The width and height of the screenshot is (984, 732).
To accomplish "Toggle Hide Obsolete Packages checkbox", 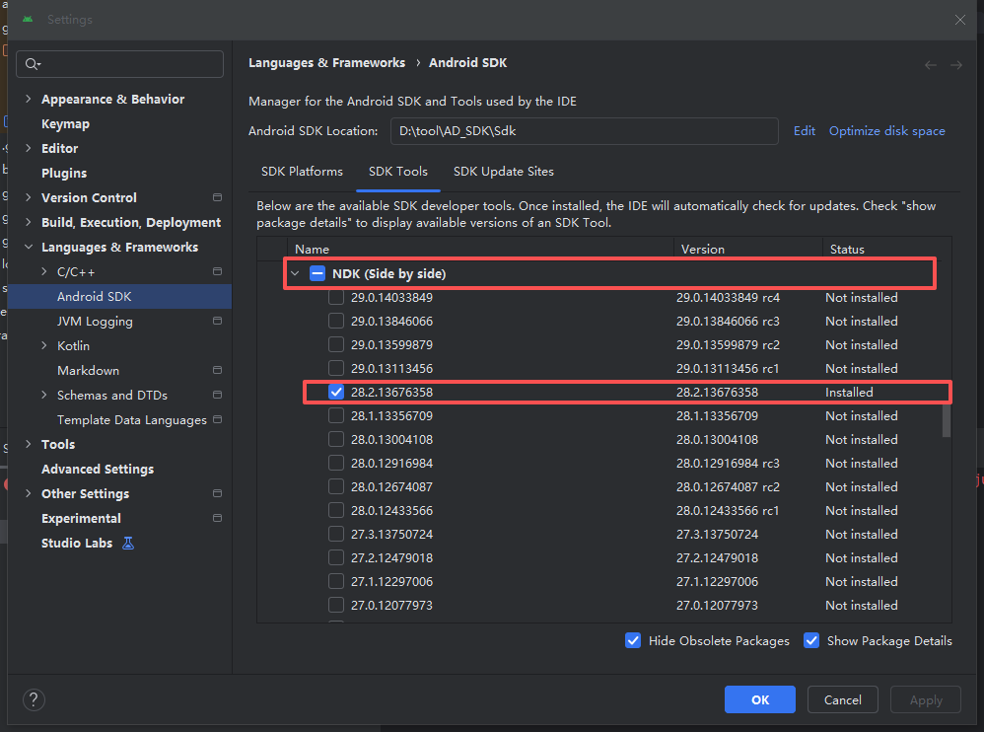I will [633, 640].
